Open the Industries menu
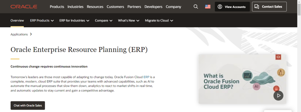The image size is (301, 112). (x=76, y=7)
